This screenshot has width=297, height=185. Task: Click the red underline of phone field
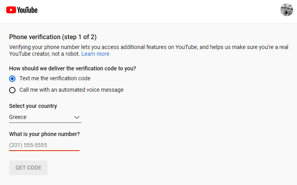pyautogui.click(x=44, y=151)
